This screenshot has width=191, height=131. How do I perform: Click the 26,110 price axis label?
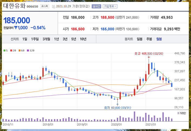click(179, 107)
